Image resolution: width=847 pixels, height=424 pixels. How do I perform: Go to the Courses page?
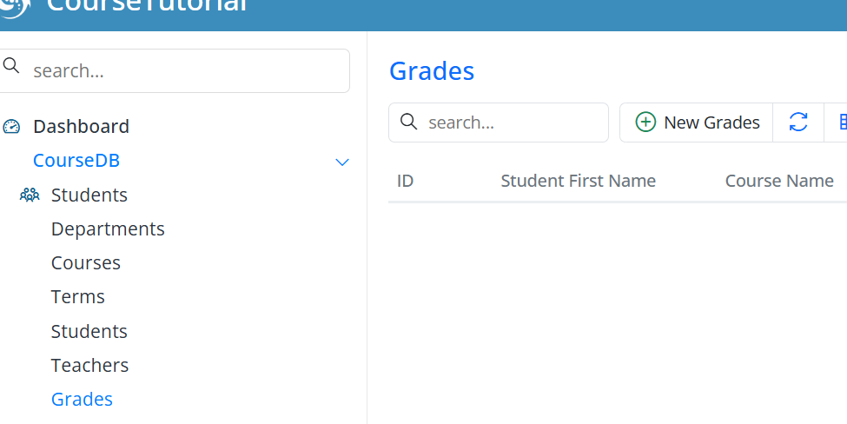point(86,263)
